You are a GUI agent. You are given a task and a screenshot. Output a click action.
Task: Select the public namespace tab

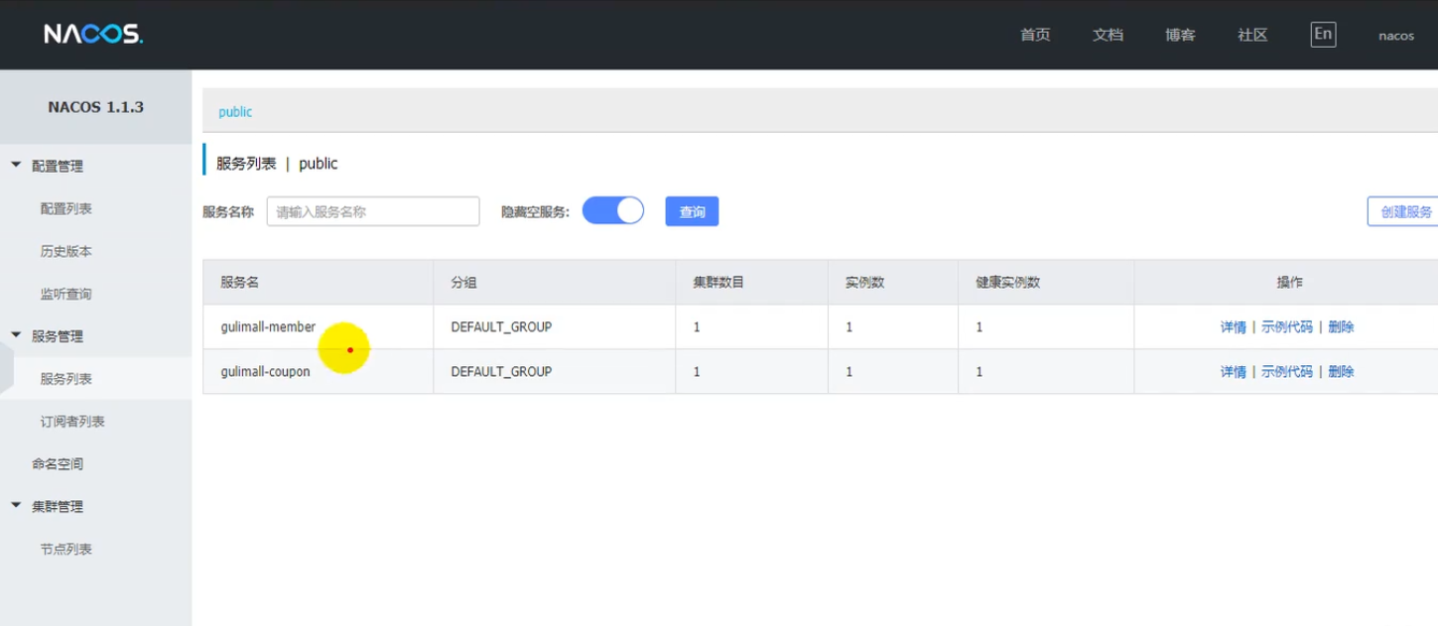pyautogui.click(x=235, y=112)
